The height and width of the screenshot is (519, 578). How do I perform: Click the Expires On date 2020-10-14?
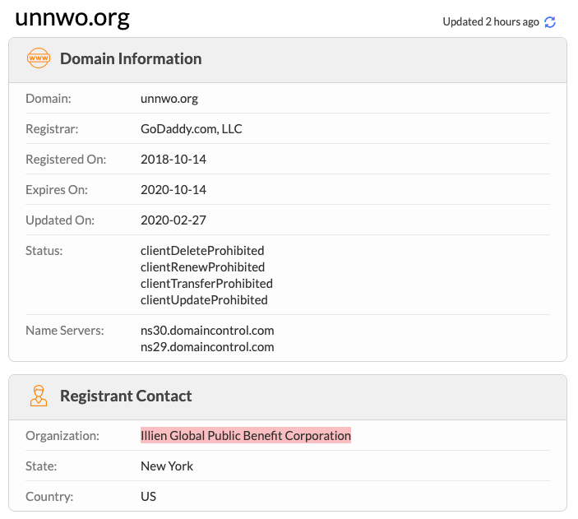(173, 189)
